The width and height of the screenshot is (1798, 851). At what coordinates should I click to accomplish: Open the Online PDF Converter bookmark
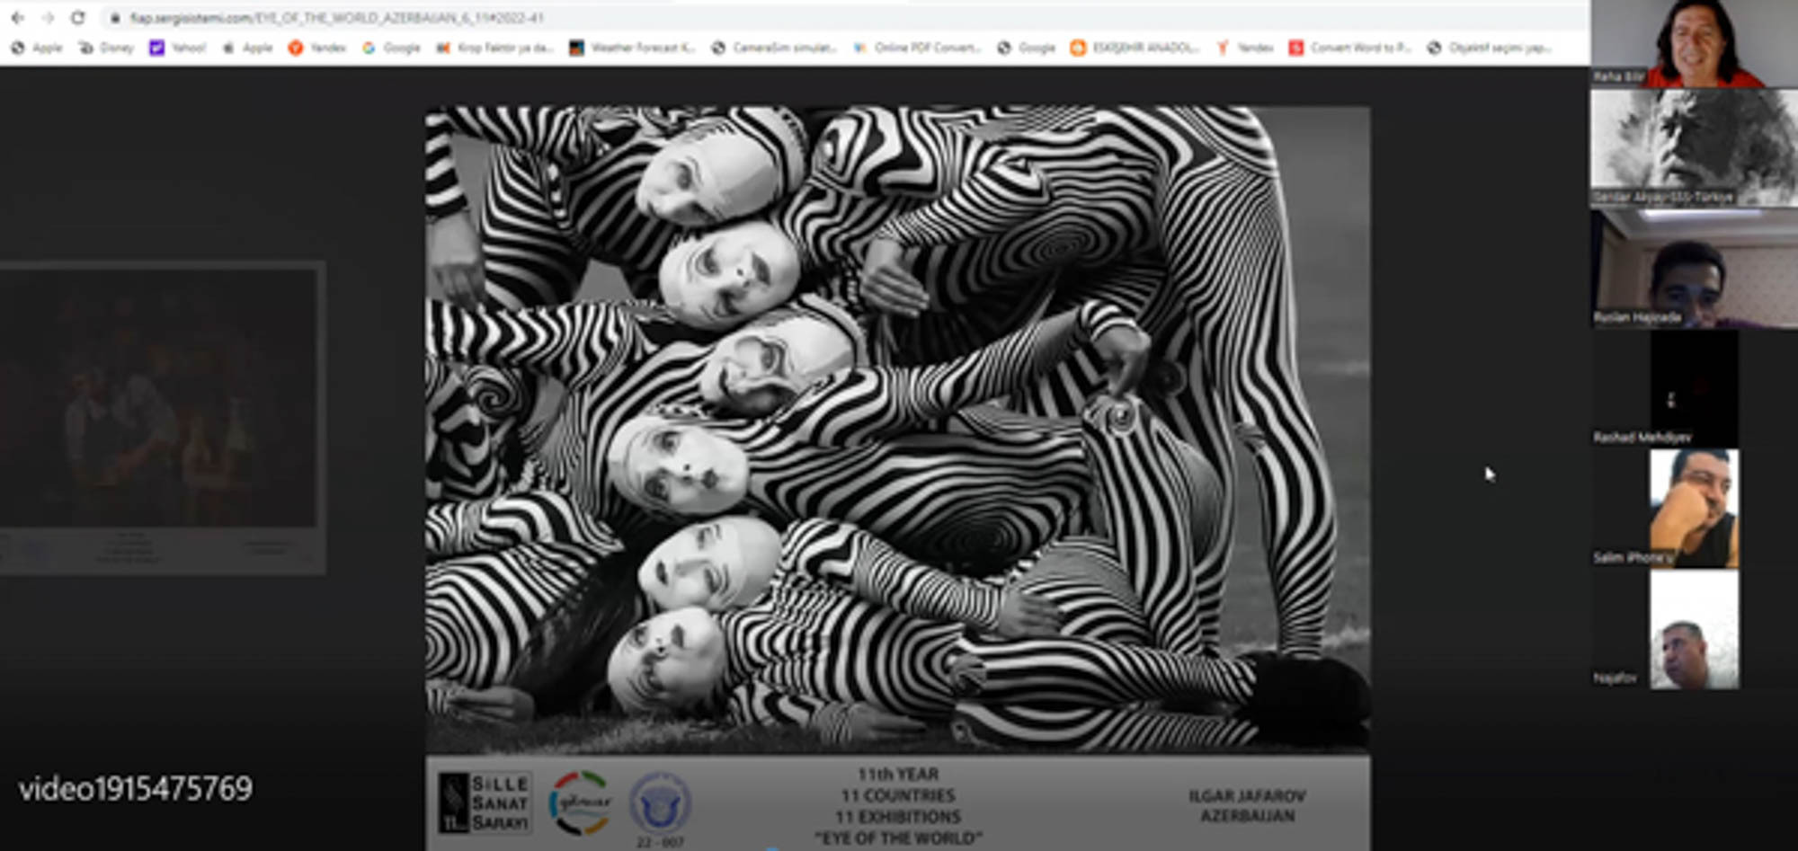click(918, 48)
